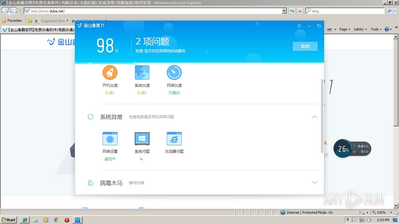Collapse the 系统异常 section chevron
The image size is (399, 224).
315,117
